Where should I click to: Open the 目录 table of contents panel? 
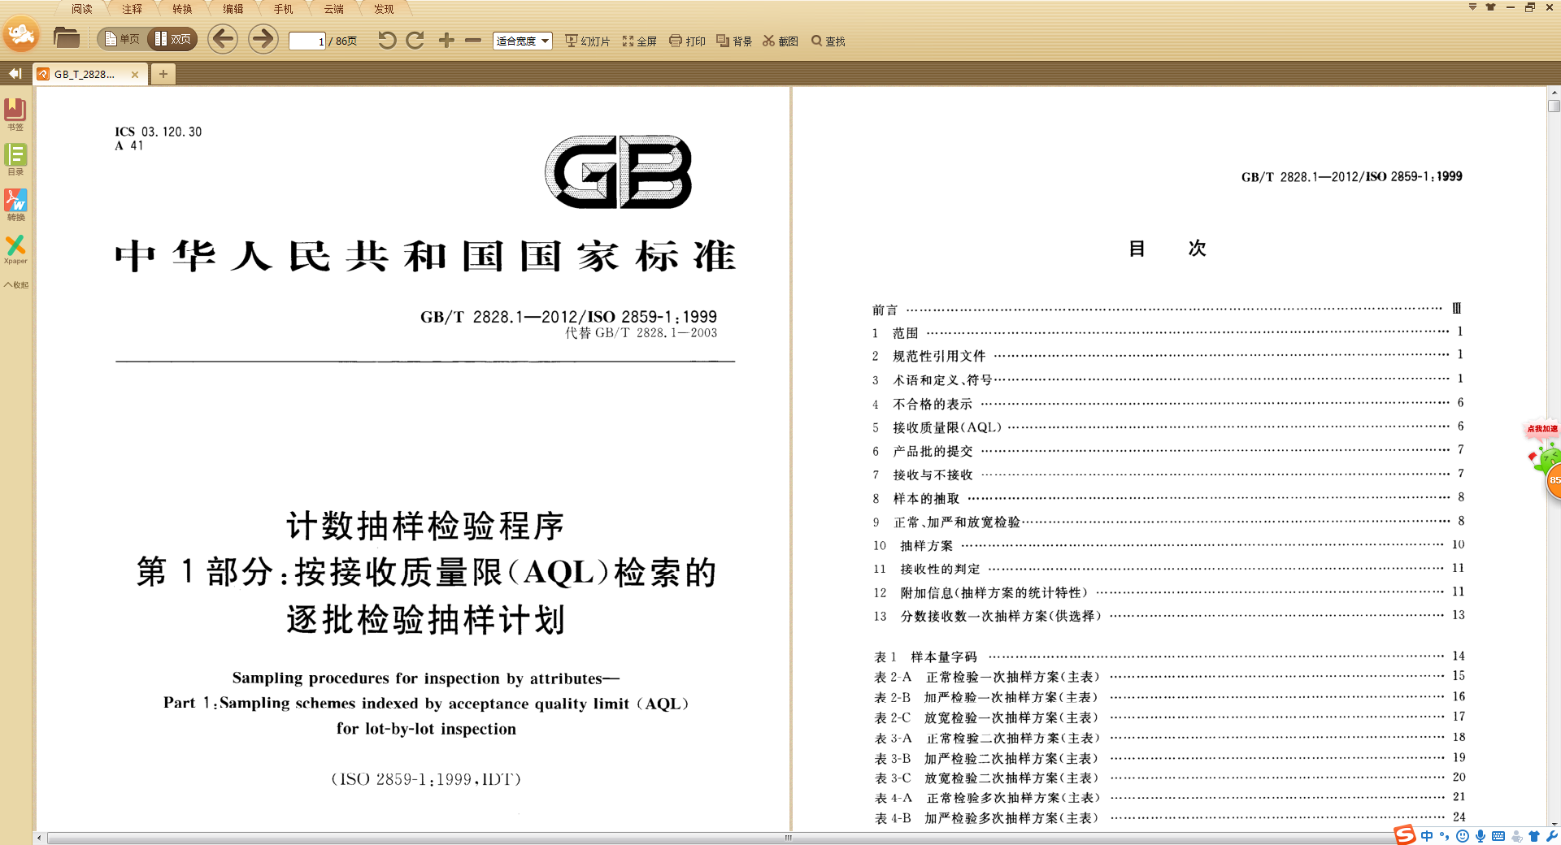point(15,158)
